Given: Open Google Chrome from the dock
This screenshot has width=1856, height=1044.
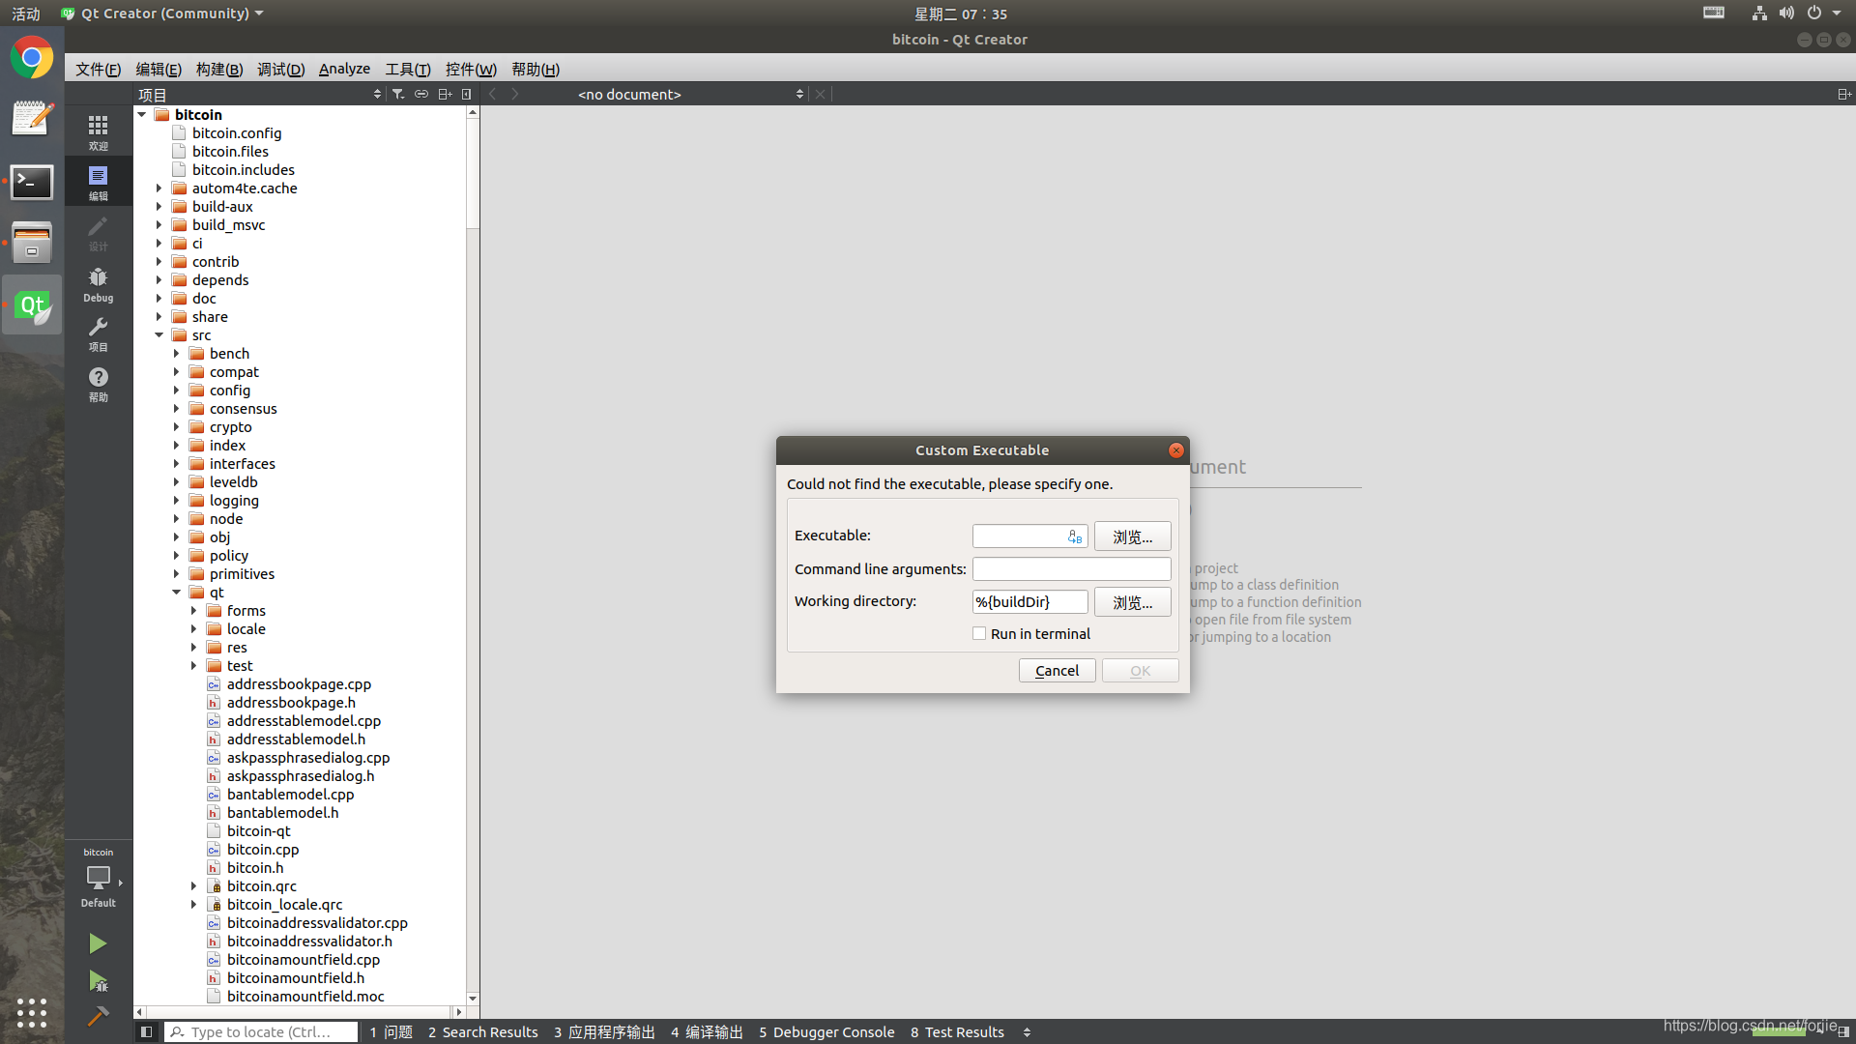Looking at the screenshot, I should (32, 58).
